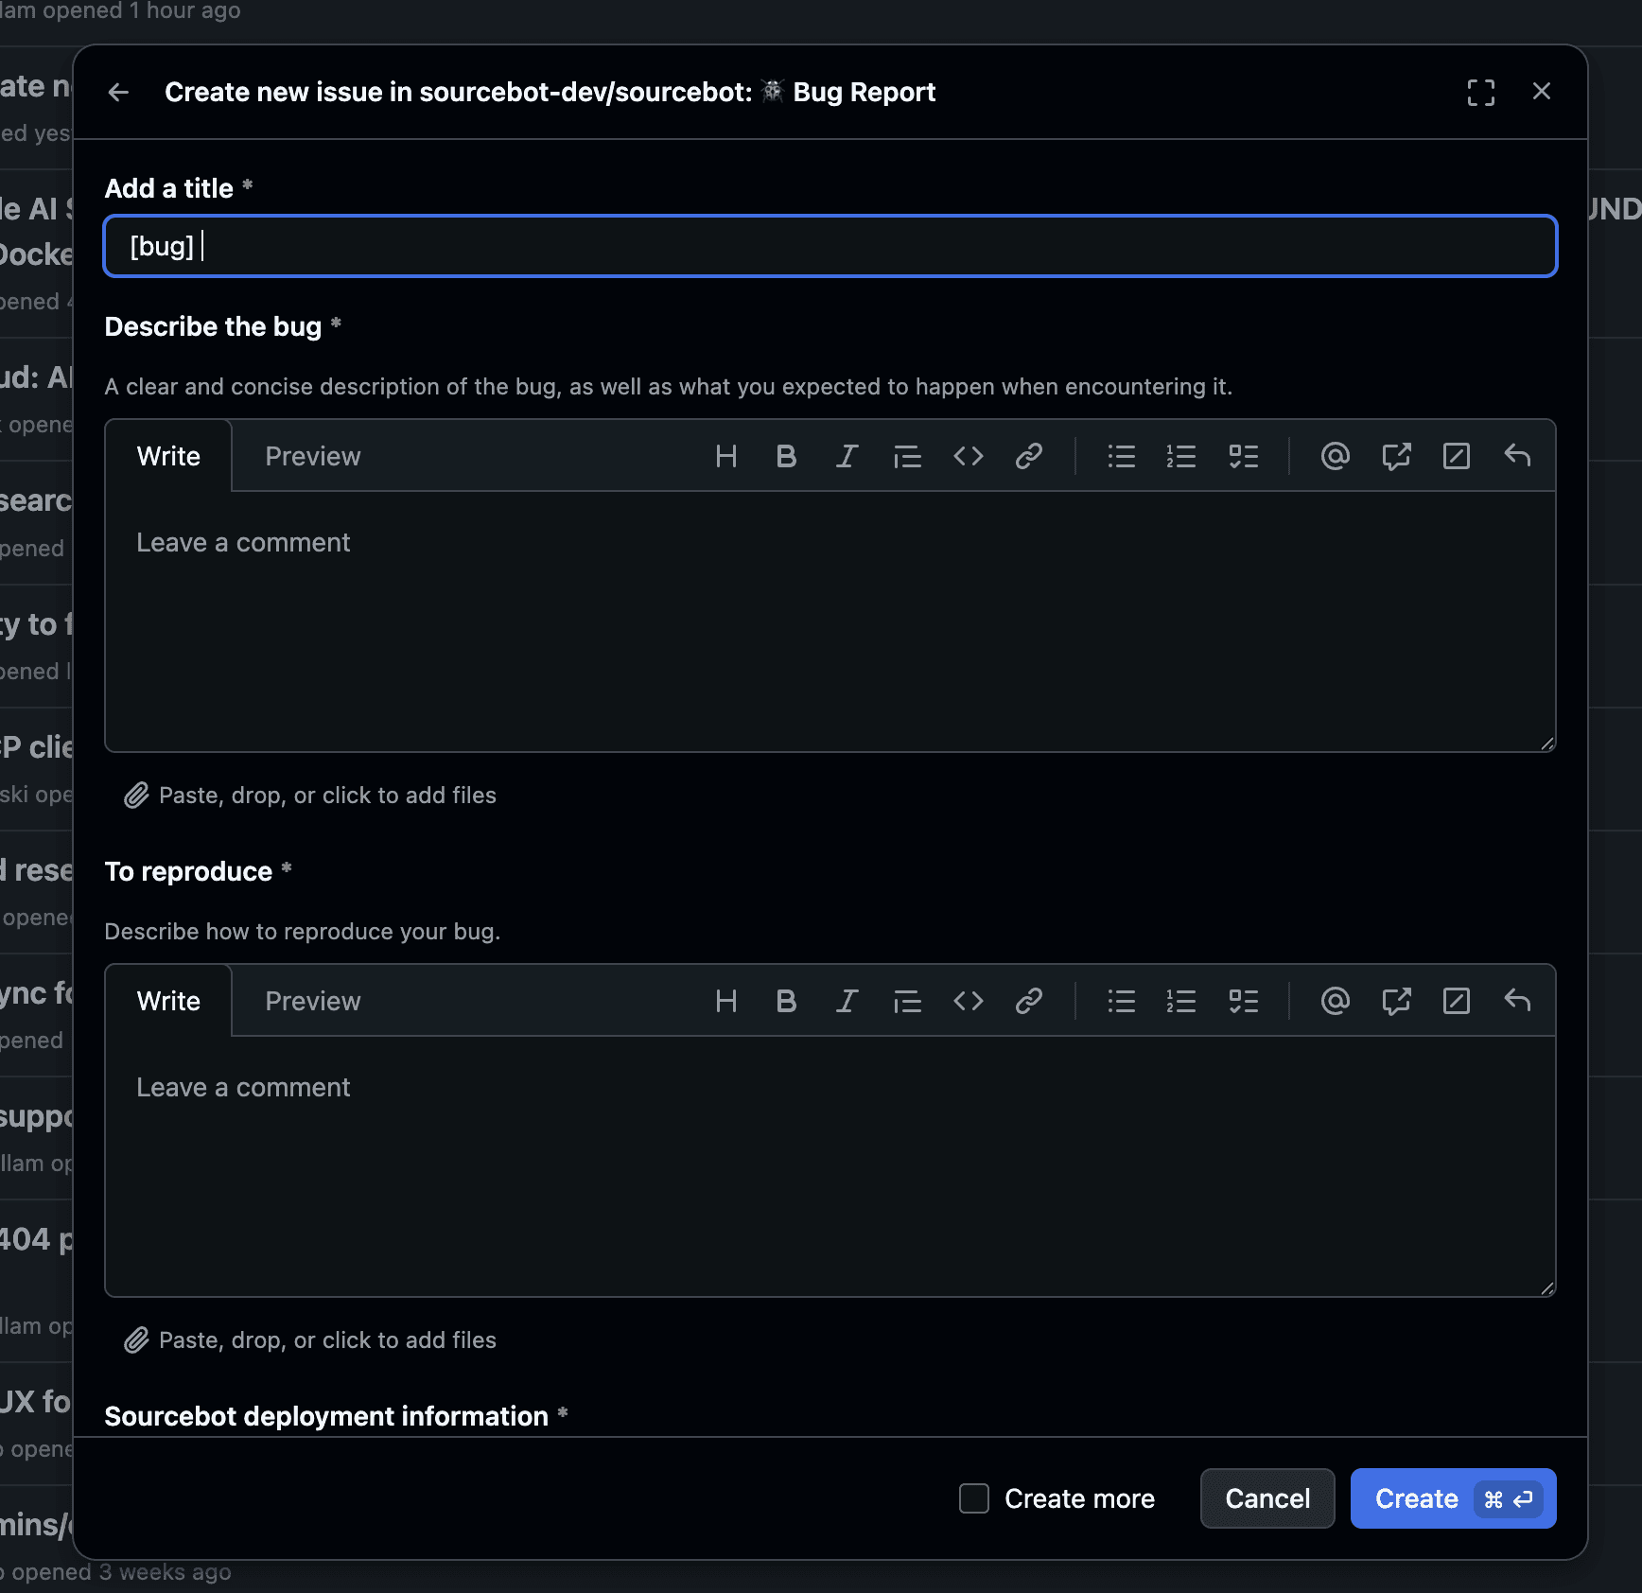1642x1593 pixels.
Task: Insert quote in To reproduce editor
Action: 907,1001
